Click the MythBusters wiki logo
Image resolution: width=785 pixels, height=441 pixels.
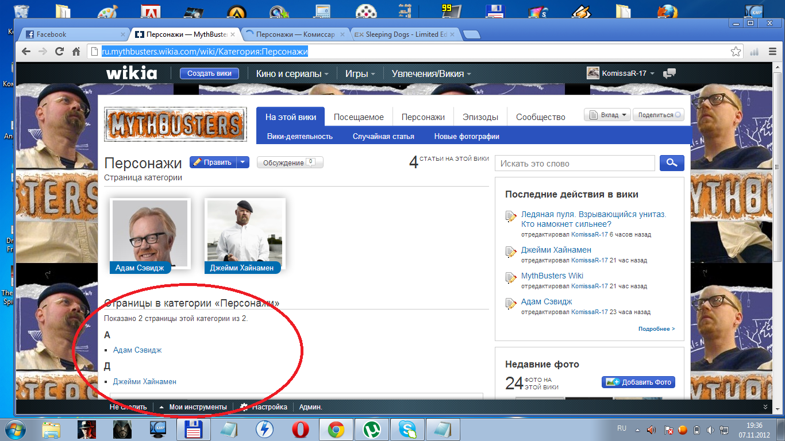(x=175, y=124)
